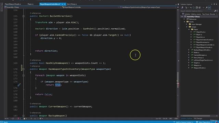Select CameraManager.cs in Solution Explorer
This screenshot has height=123, width=219.
pos(200,55)
